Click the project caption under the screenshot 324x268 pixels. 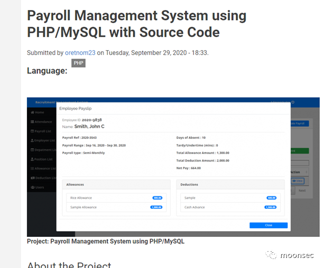106,242
